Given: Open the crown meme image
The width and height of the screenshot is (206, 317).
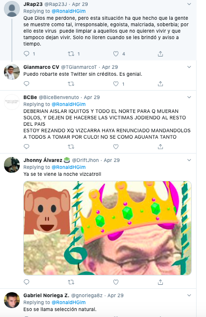Looking at the screenshot, I should [107, 228].
